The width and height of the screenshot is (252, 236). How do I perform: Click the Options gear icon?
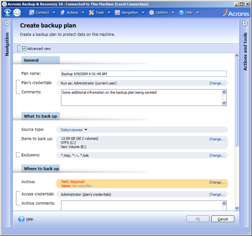point(151,12)
